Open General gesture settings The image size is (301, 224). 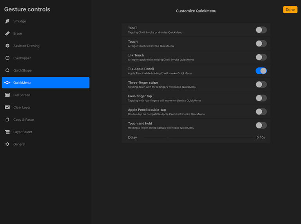click(x=45, y=144)
